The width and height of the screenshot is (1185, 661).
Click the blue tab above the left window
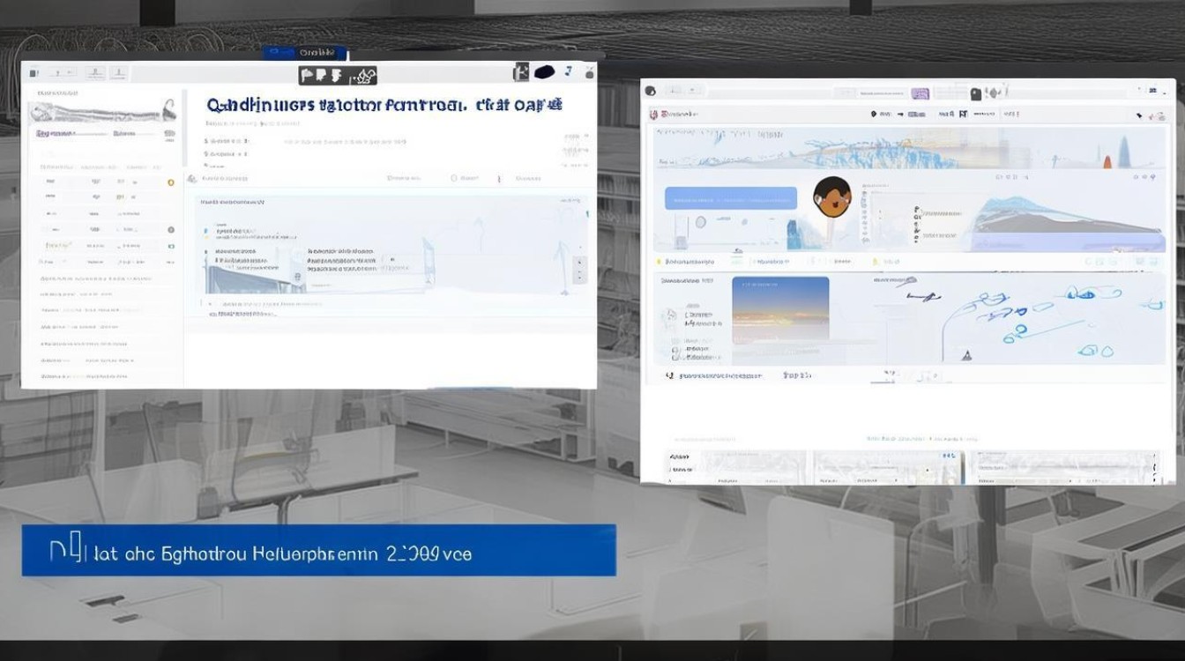pos(304,53)
